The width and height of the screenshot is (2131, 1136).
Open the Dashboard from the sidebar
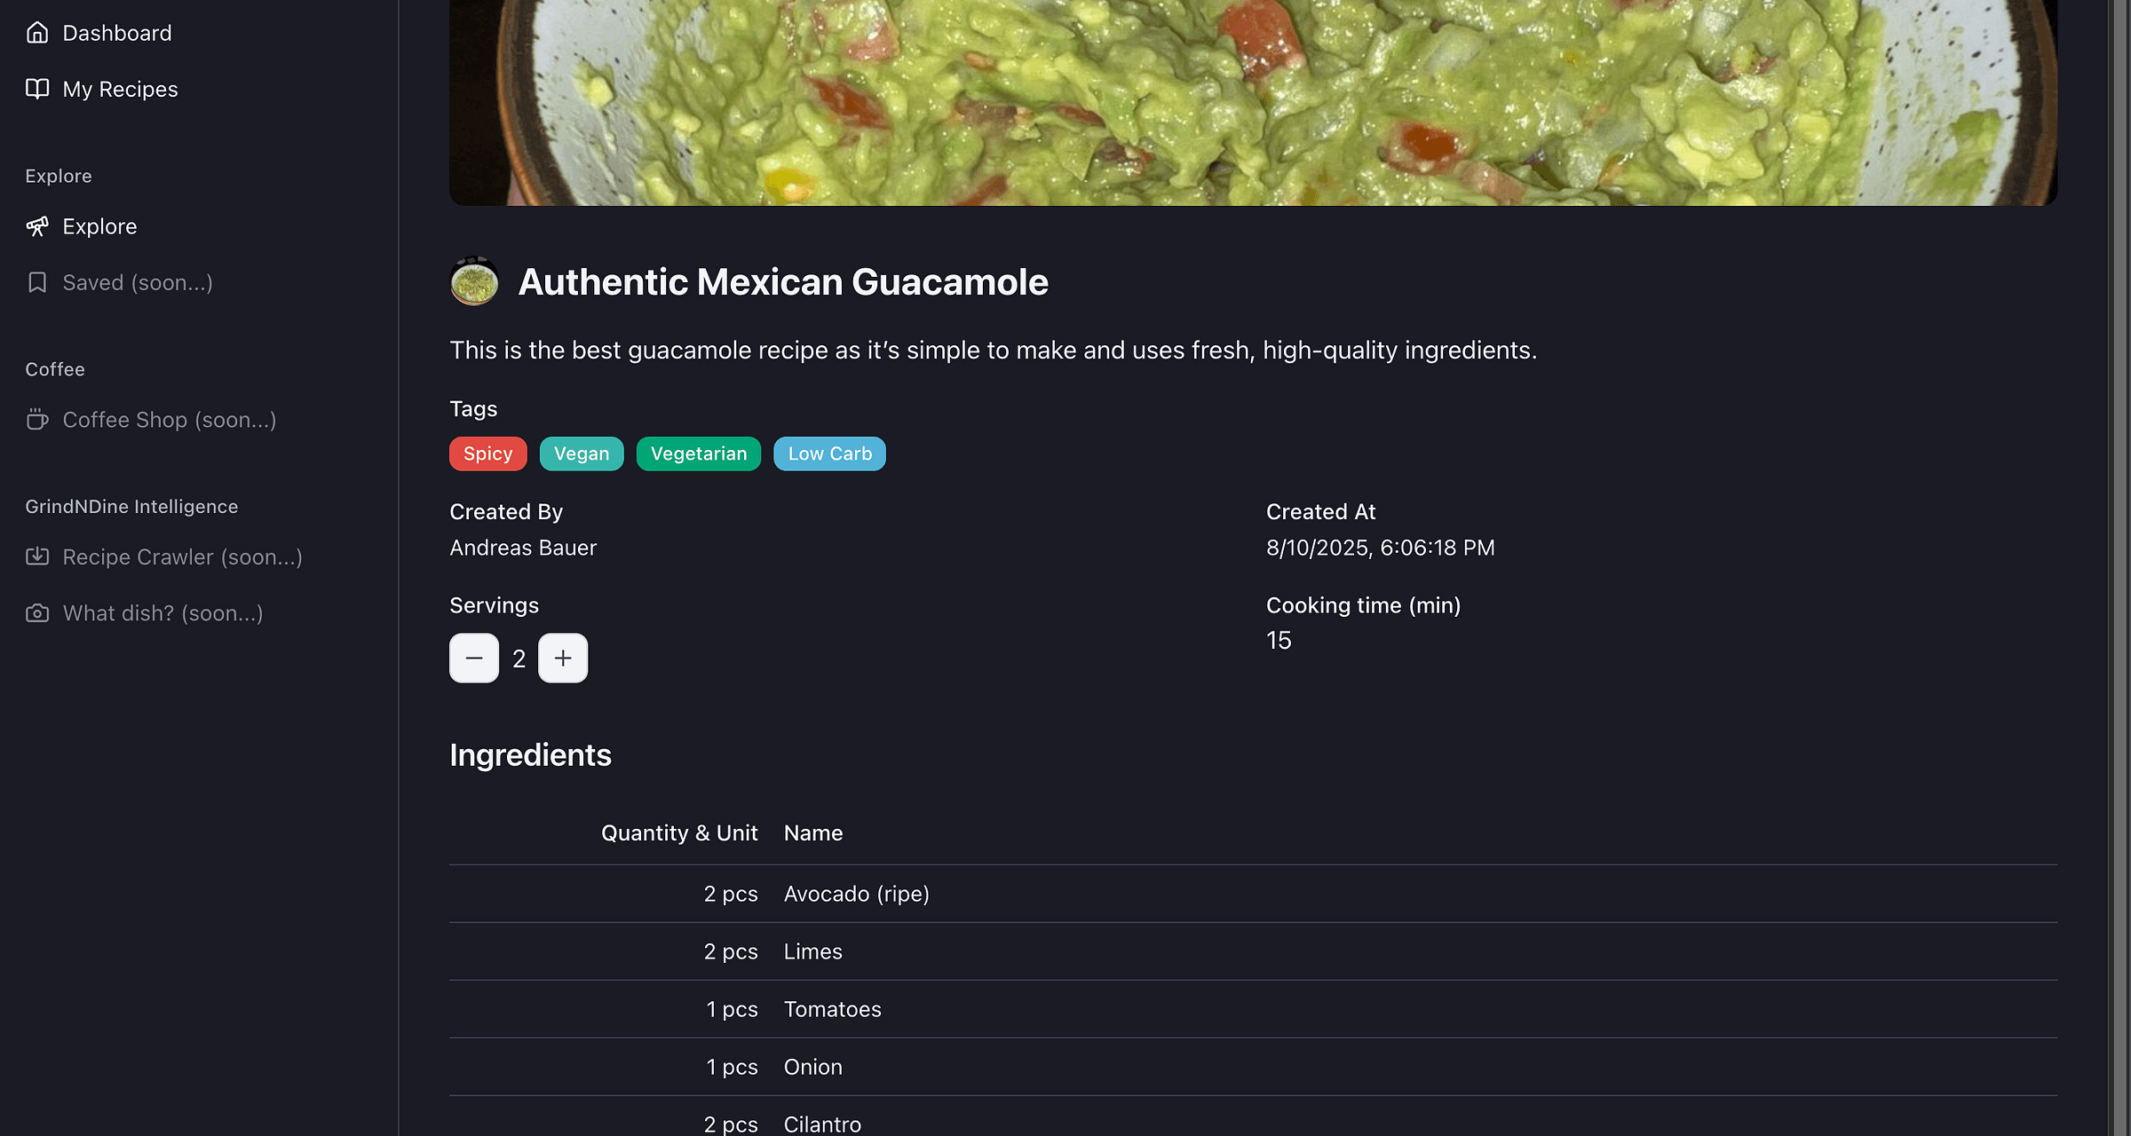116,33
